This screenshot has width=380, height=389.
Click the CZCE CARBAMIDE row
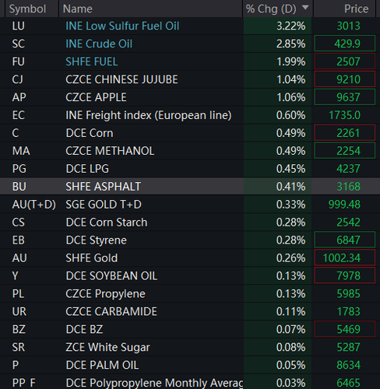click(190, 311)
